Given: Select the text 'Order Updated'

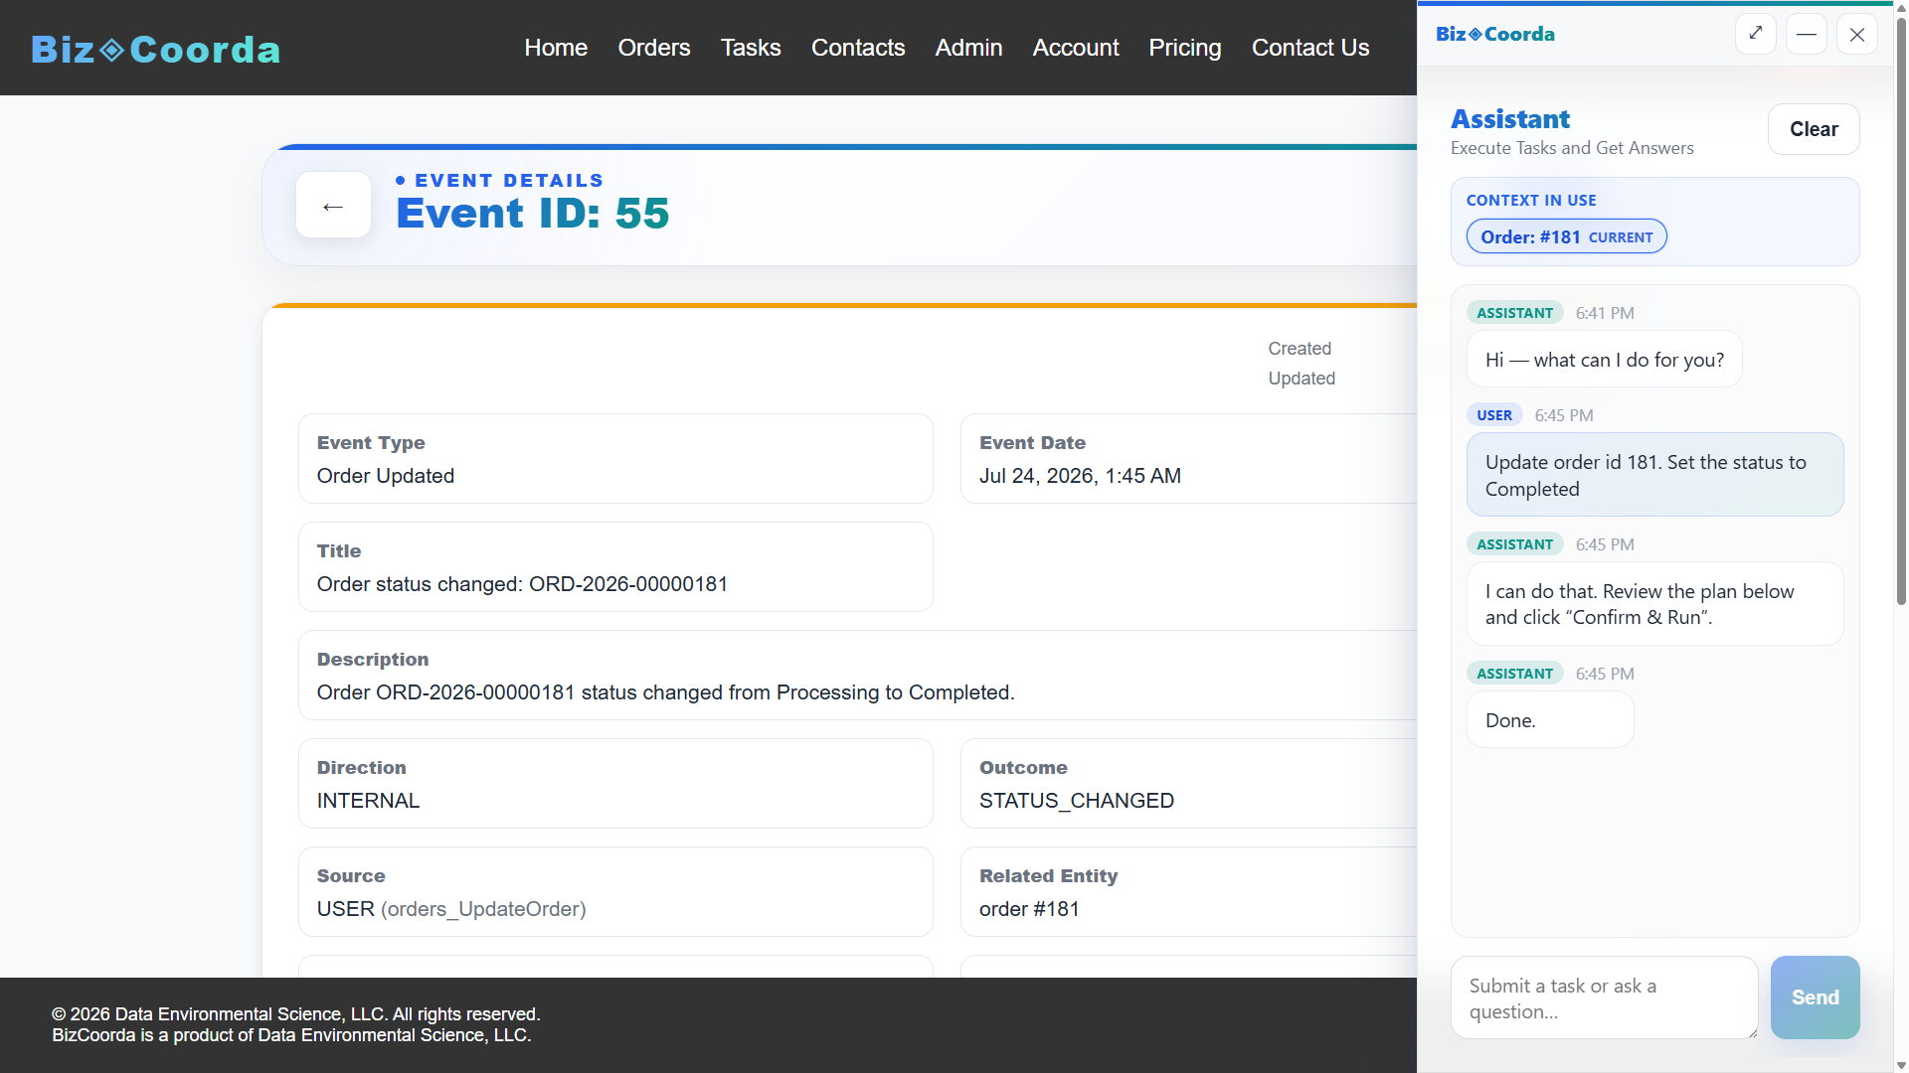Looking at the screenshot, I should pyautogui.click(x=386, y=476).
